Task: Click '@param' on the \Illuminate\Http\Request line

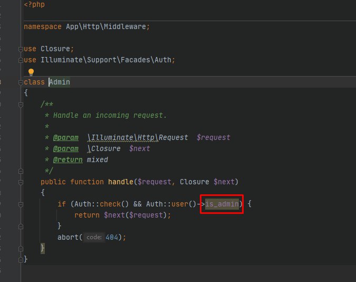Action: (x=66, y=138)
